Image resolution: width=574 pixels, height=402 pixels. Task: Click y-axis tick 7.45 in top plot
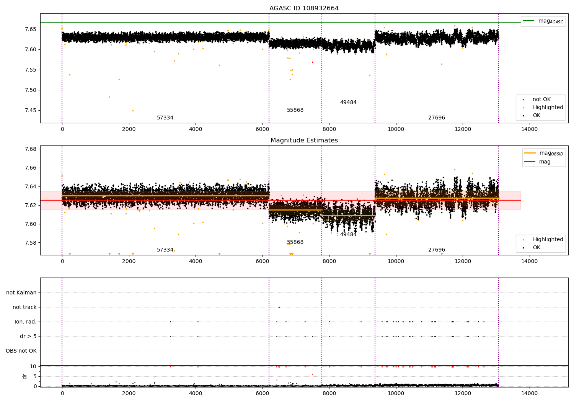coord(30,111)
